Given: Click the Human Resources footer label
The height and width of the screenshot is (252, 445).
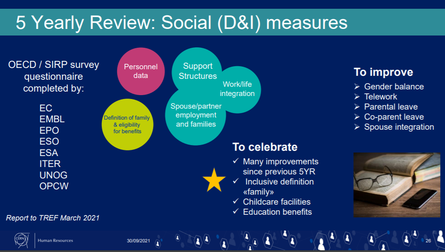Looking at the screenshot, I should point(55,241).
